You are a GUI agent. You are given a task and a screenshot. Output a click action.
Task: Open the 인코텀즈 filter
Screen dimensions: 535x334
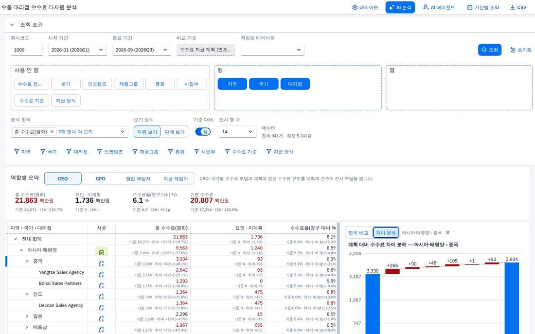point(110,152)
